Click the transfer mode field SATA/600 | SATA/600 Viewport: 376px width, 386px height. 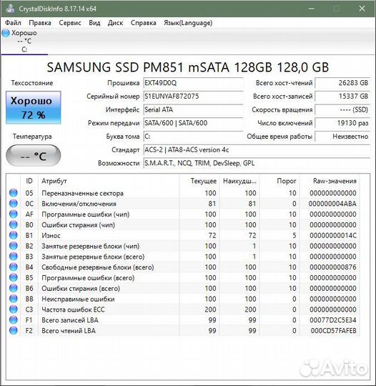coord(193,123)
